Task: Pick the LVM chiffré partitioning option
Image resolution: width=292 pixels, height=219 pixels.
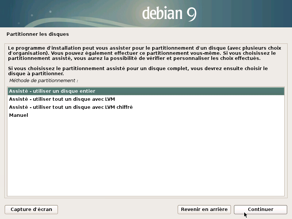Action: (x=146, y=107)
